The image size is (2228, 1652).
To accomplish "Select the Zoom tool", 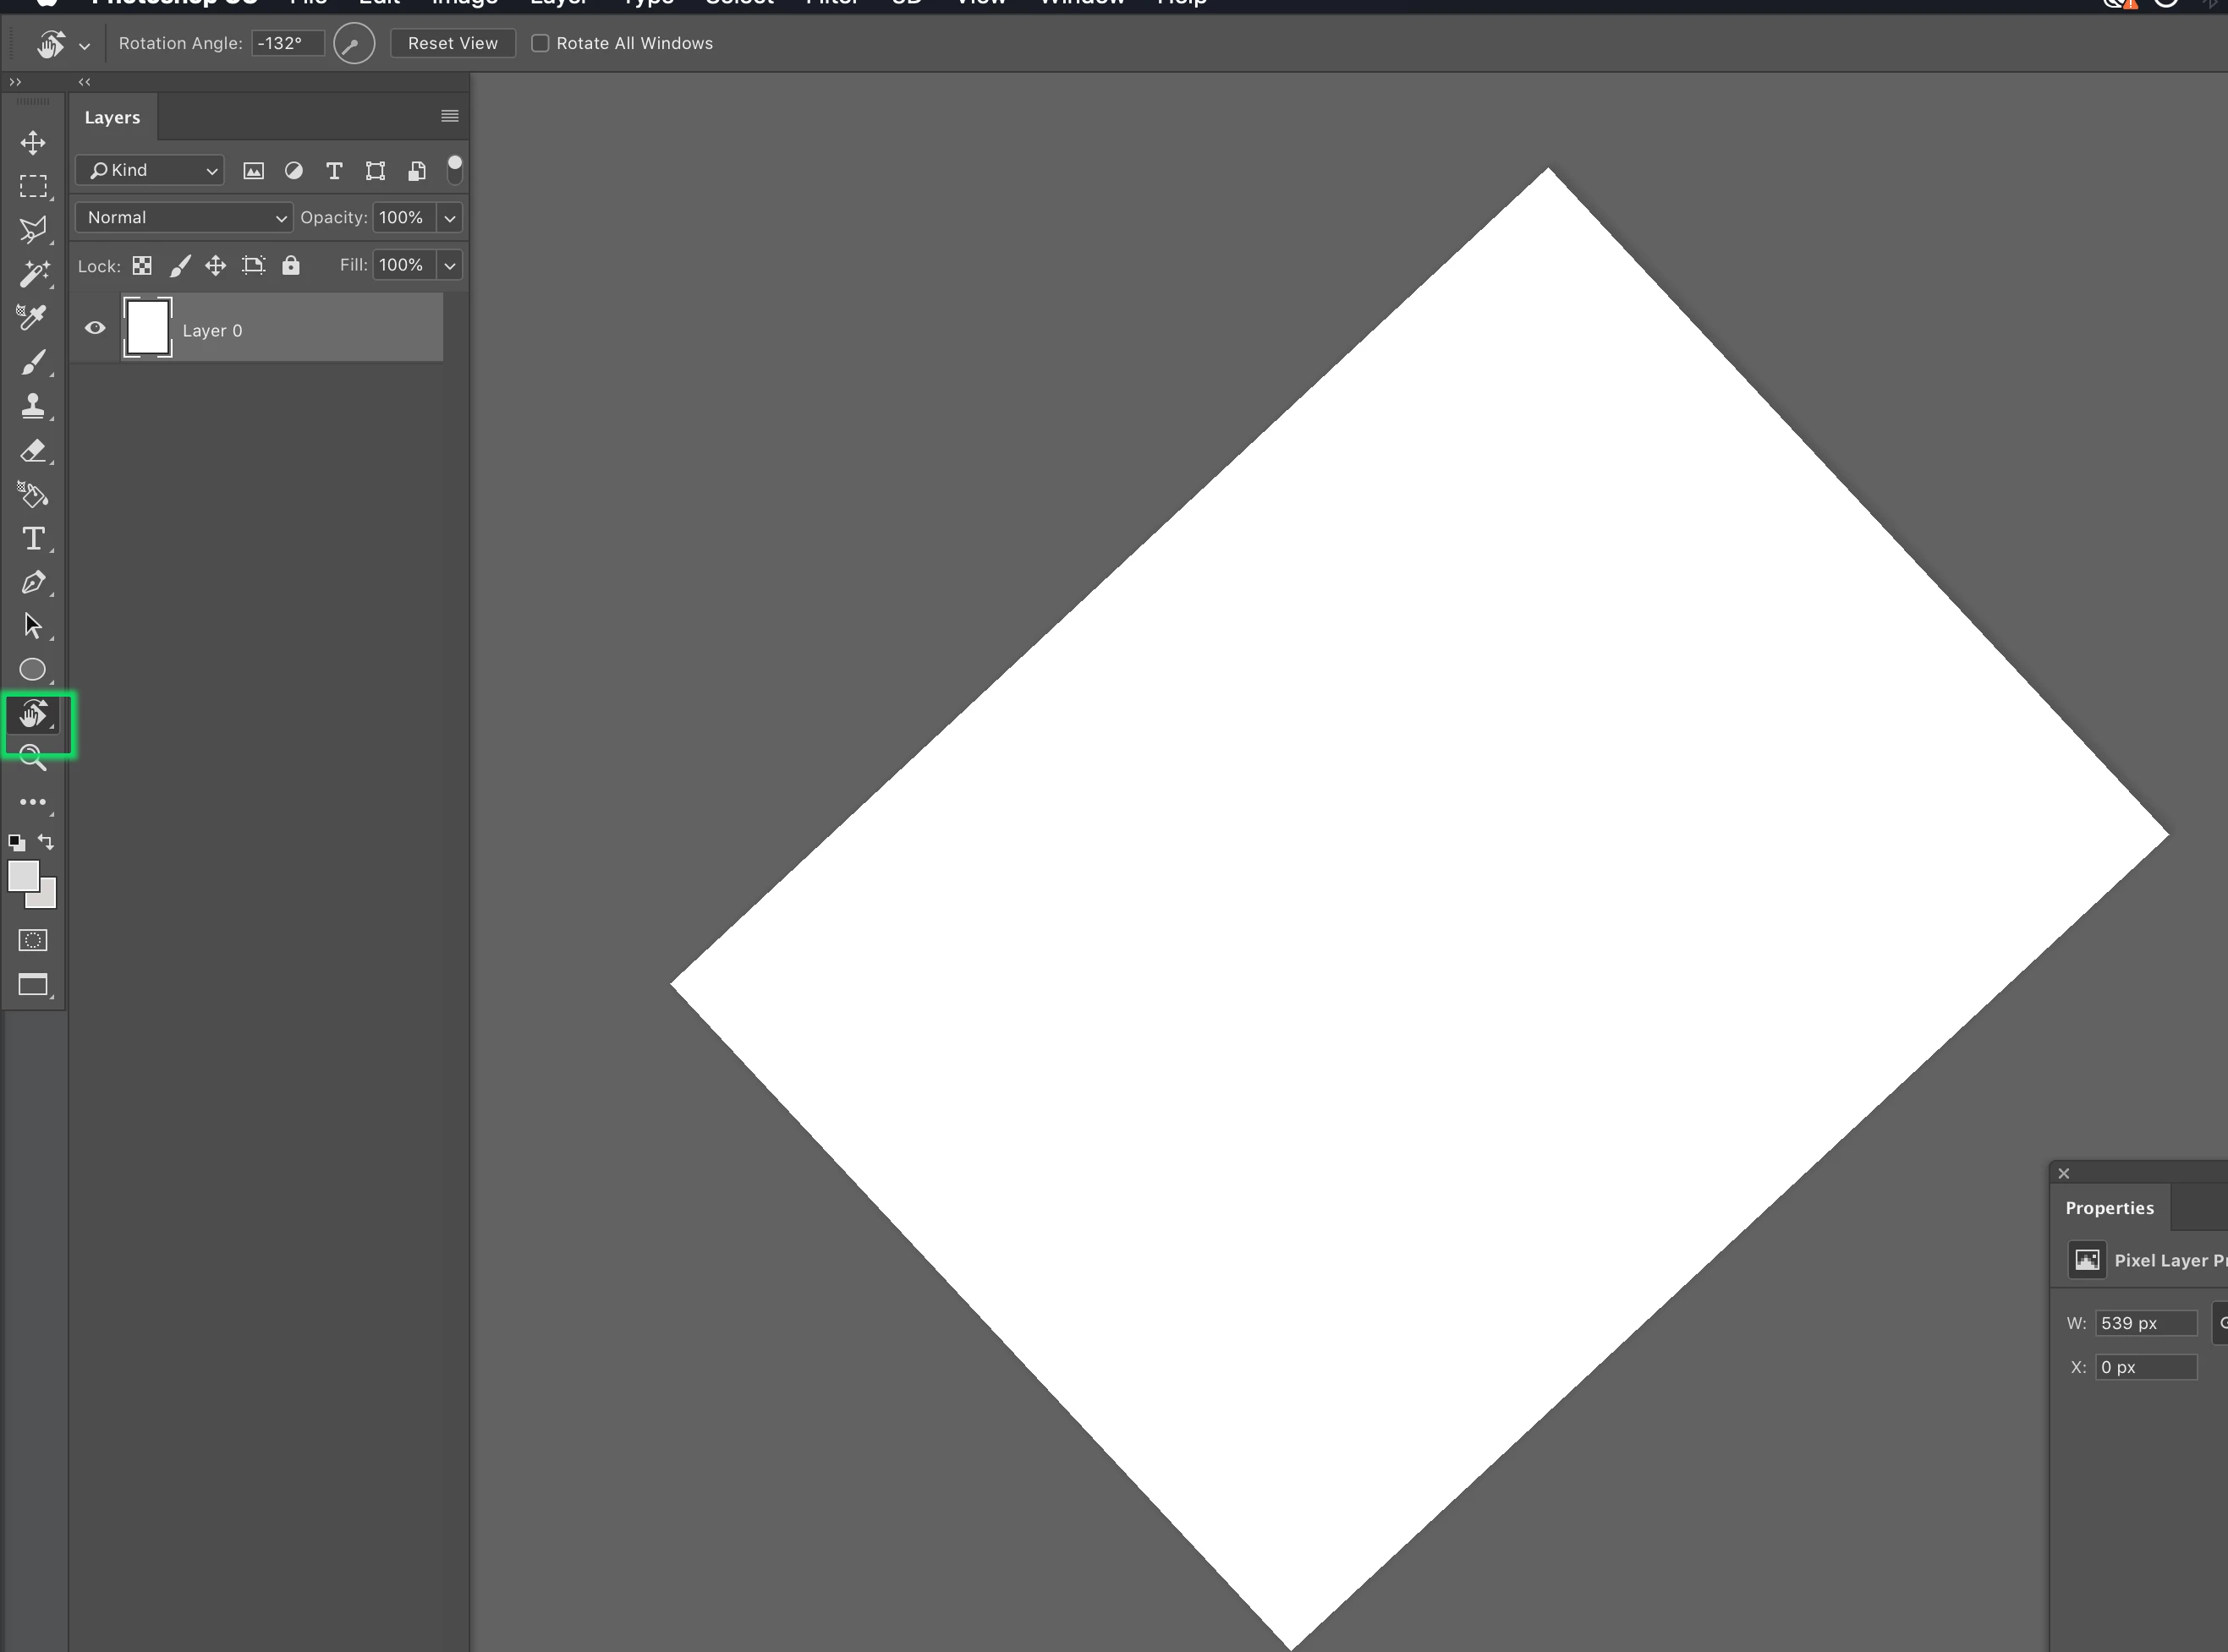I will click(x=33, y=758).
